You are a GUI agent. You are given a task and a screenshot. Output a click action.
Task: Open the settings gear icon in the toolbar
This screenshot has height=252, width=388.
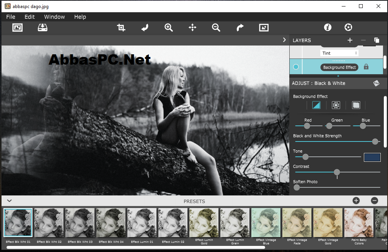coord(349,27)
